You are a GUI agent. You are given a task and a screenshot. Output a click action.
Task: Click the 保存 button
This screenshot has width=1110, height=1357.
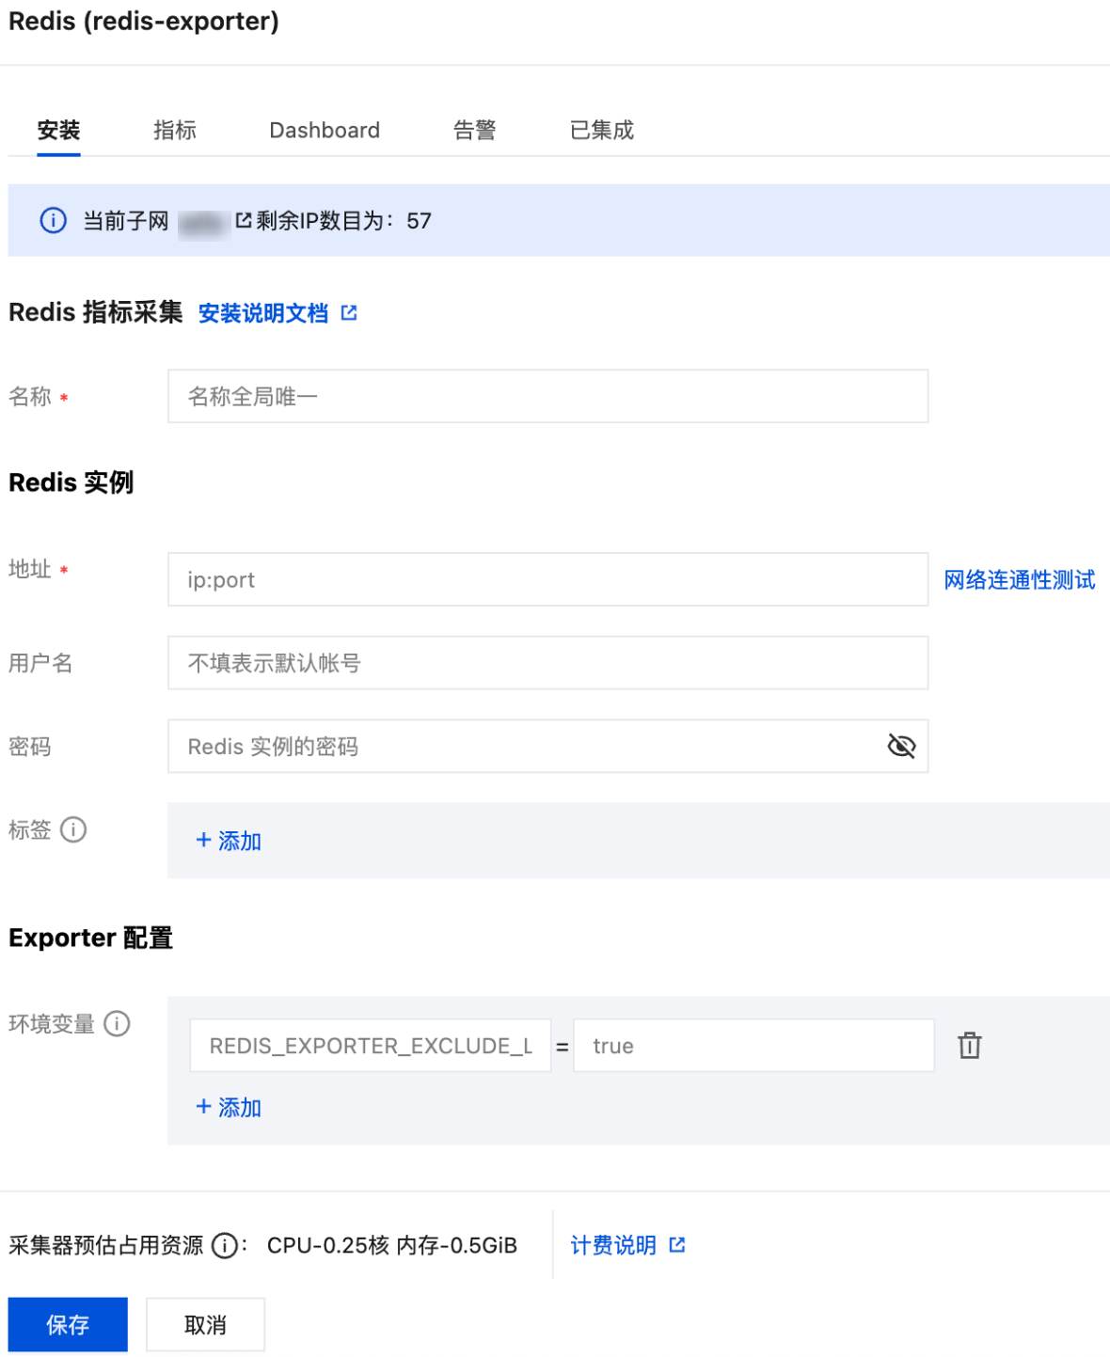(x=68, y=1325)
